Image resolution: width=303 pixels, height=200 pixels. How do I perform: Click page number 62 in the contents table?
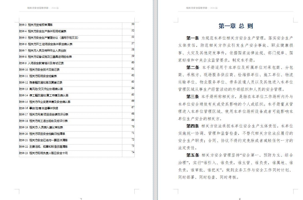133,75
